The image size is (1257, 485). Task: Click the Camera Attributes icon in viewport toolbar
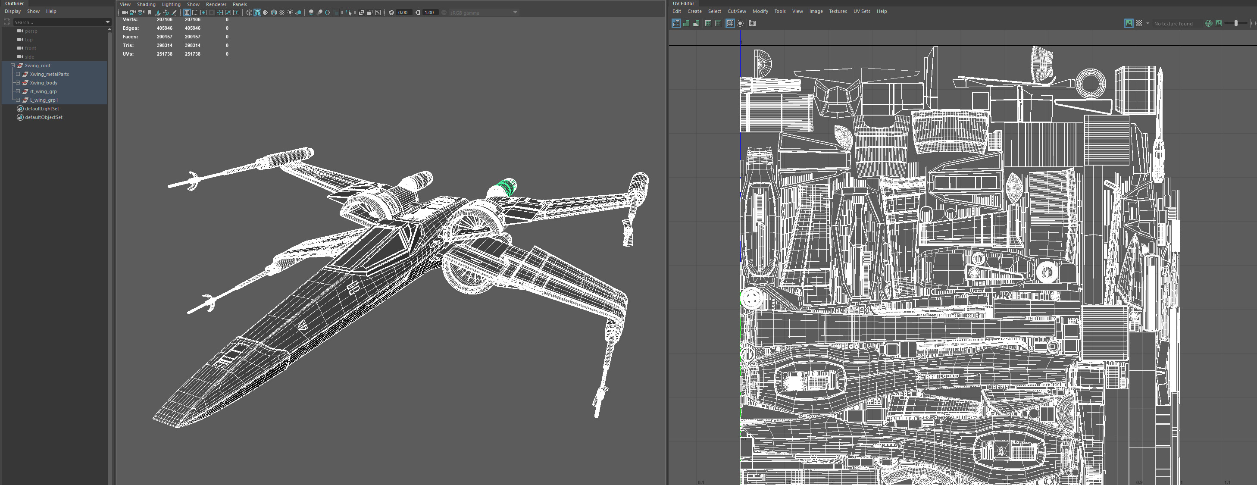[x=141, y=12]
